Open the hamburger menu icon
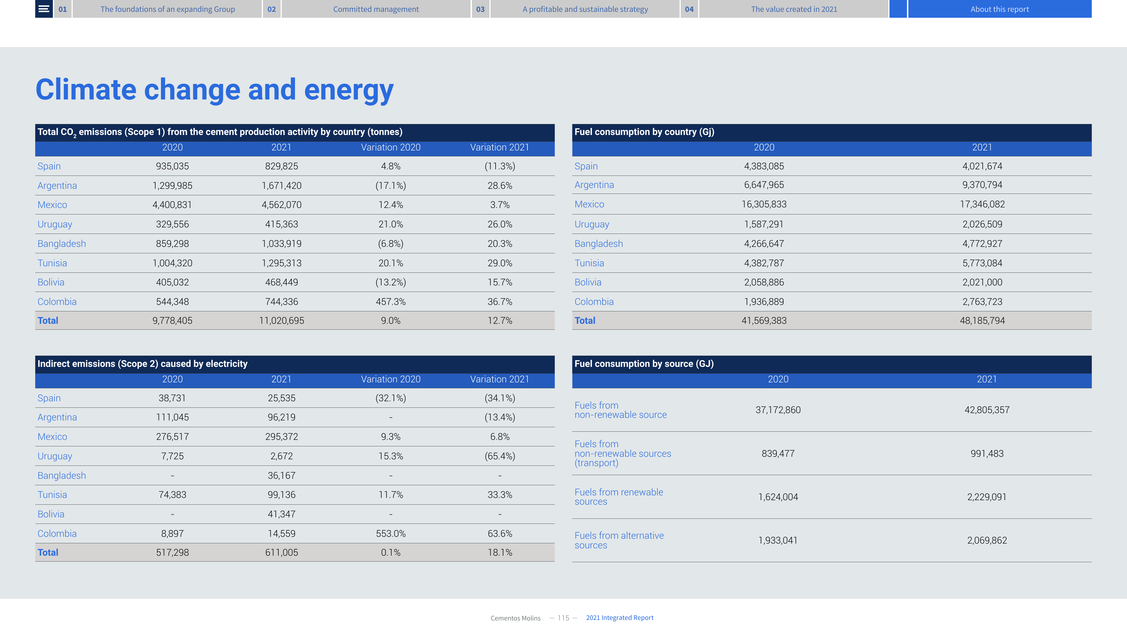This screenshot has width=1127, height=634. [44, 9]
